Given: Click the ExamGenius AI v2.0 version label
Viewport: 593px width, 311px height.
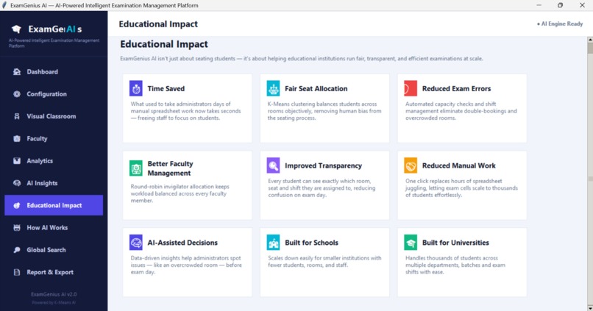Looking at the screenshot, I should point(54,294).
